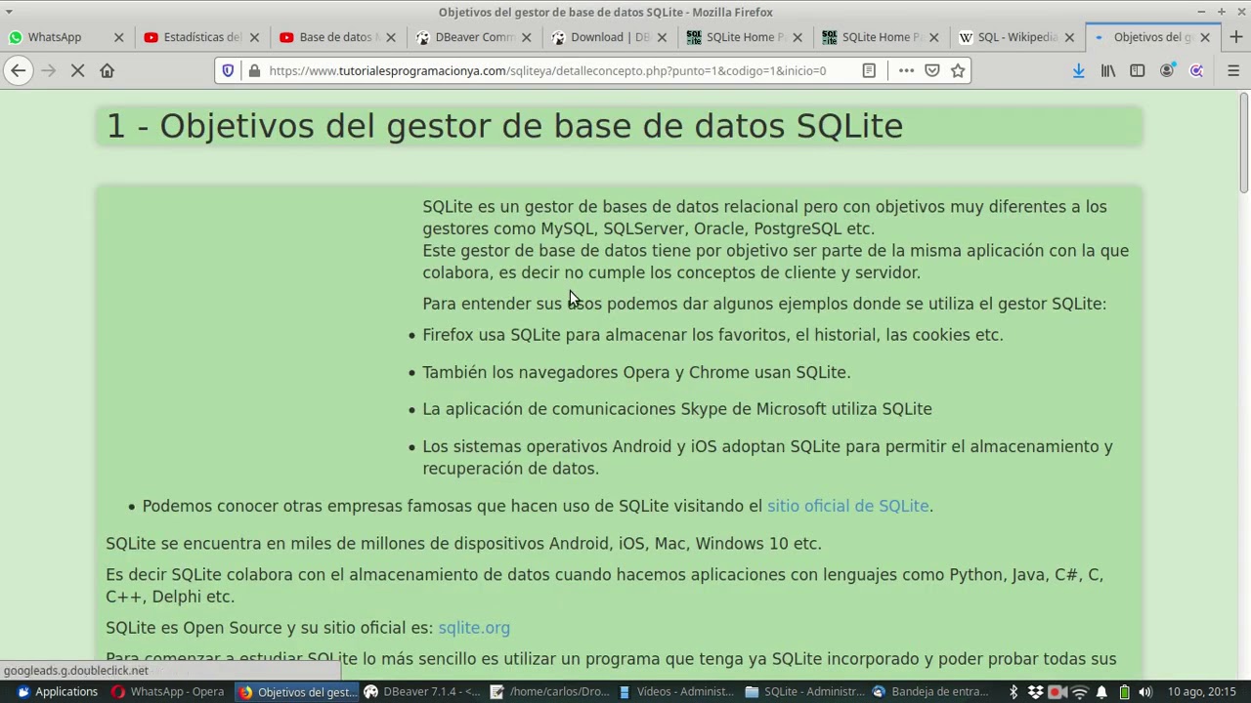
Task: Open page actions three-dot menu
Action: 906,70
